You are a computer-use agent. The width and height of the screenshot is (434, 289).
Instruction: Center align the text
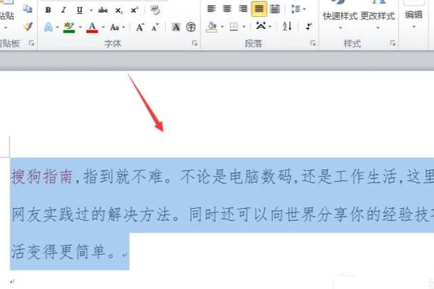227,9
